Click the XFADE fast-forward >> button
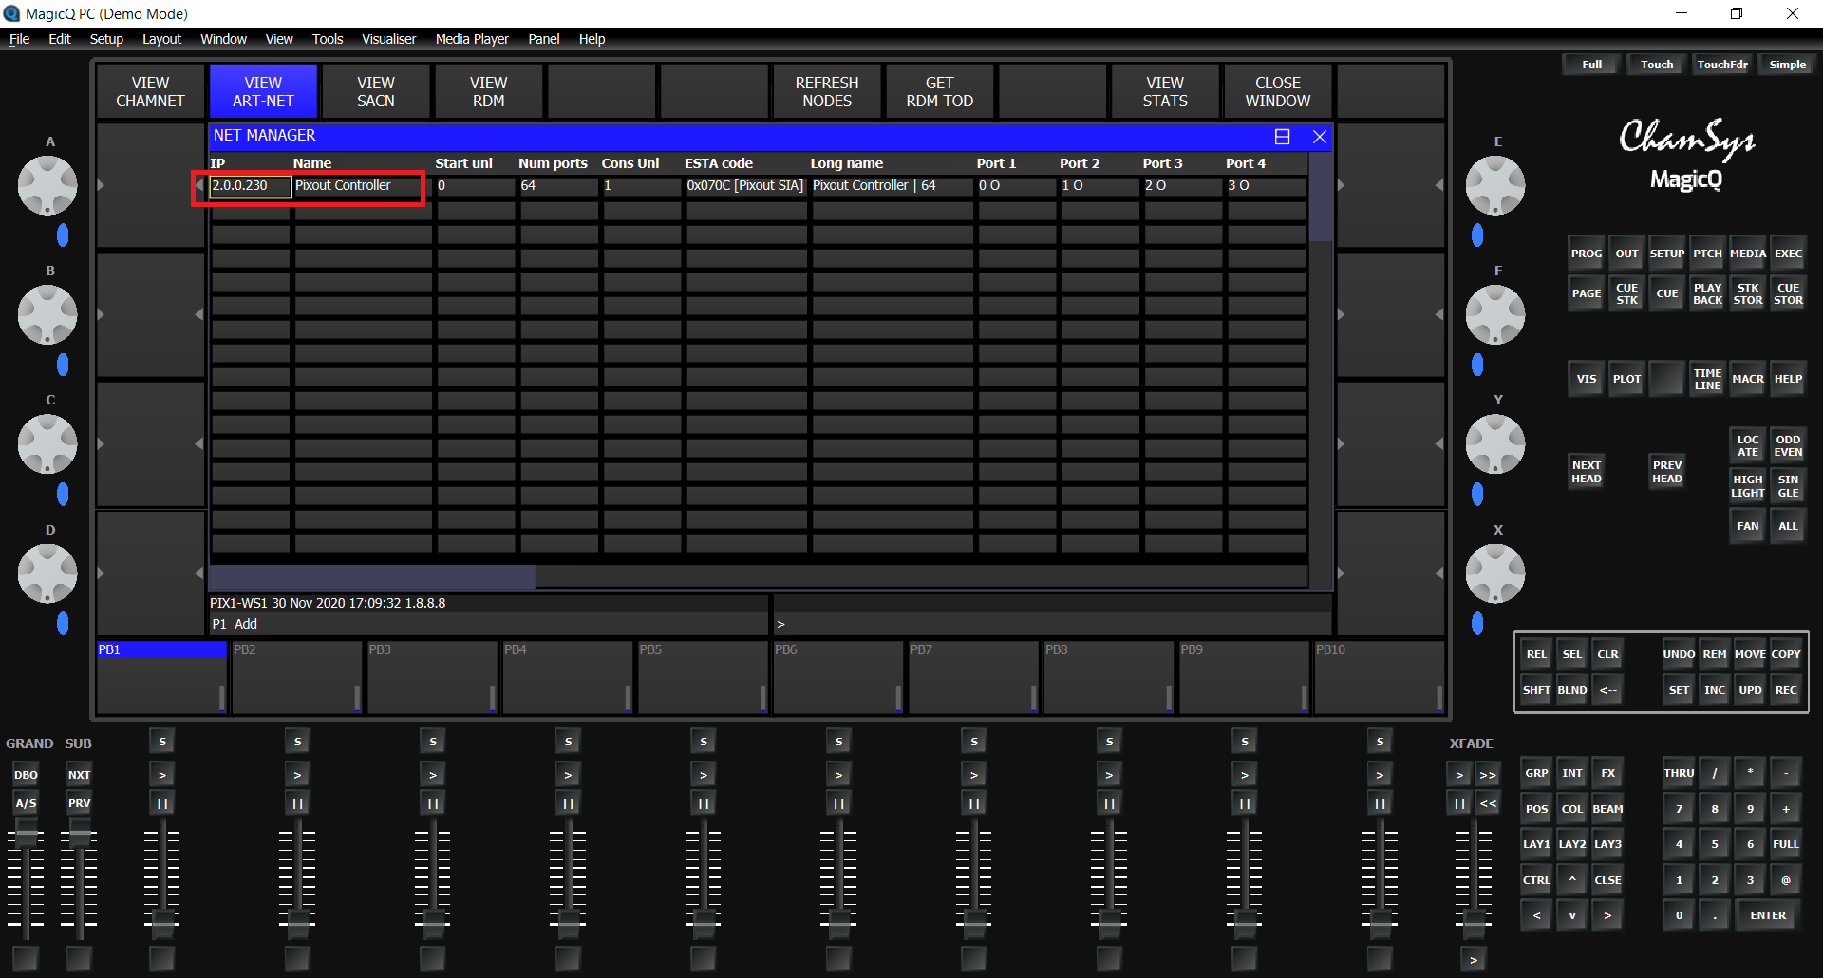 coord(1488,775)
